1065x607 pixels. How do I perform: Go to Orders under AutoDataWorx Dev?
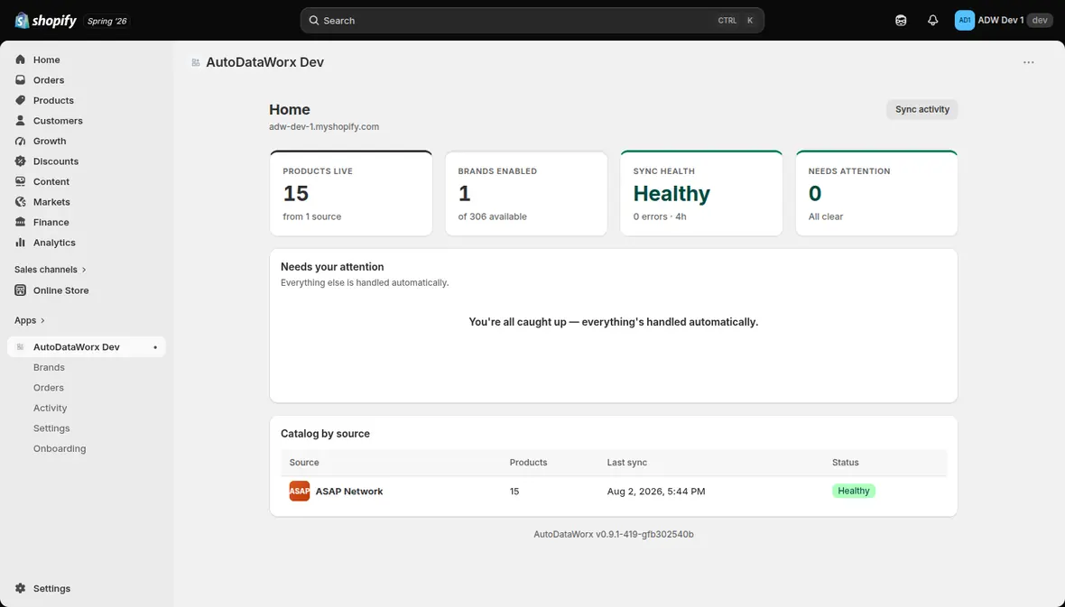point(48,388)
